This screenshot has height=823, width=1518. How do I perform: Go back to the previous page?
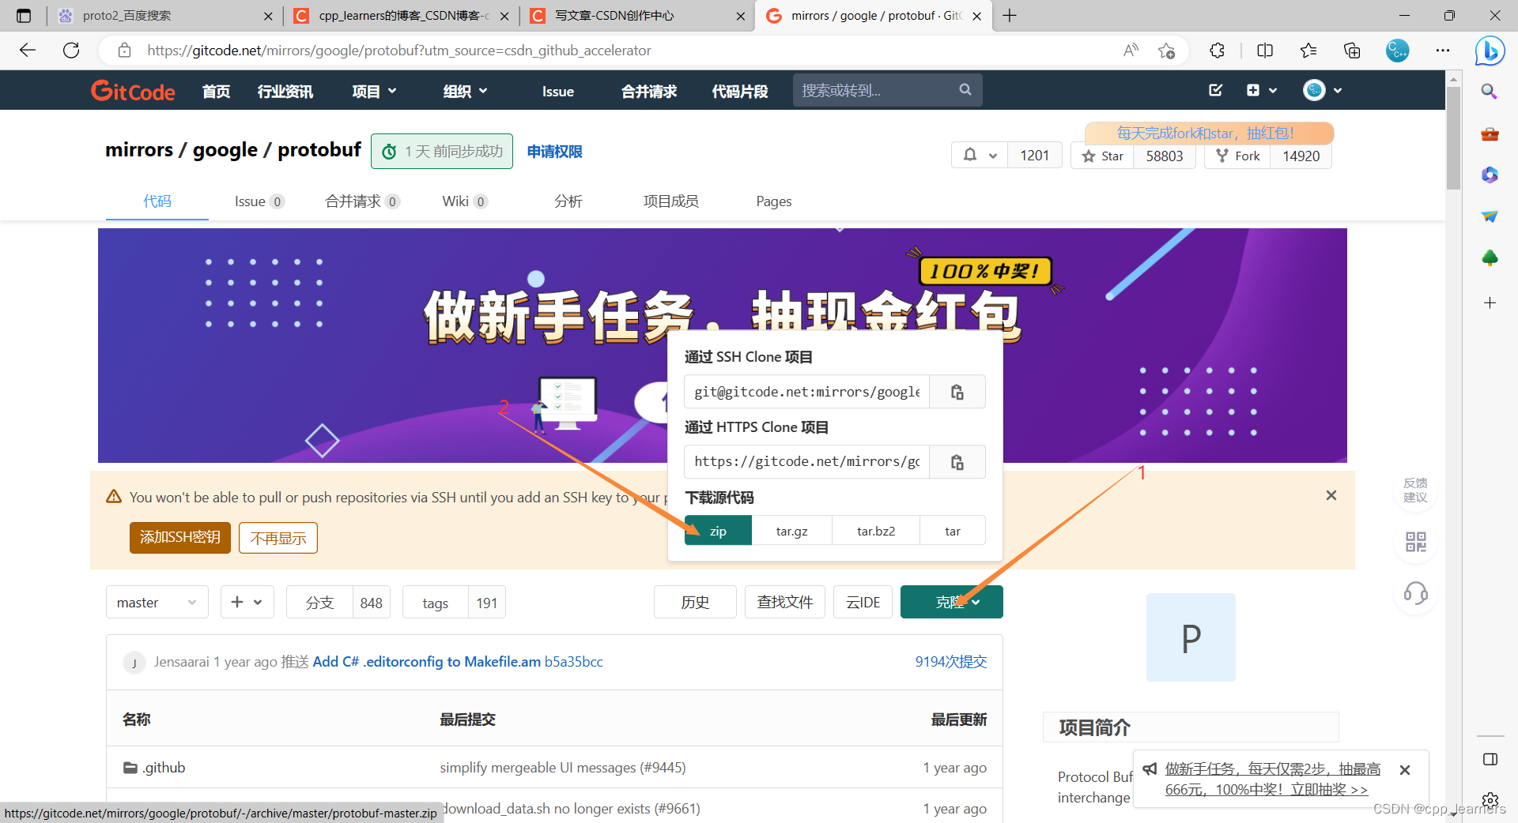pos(28,51)
